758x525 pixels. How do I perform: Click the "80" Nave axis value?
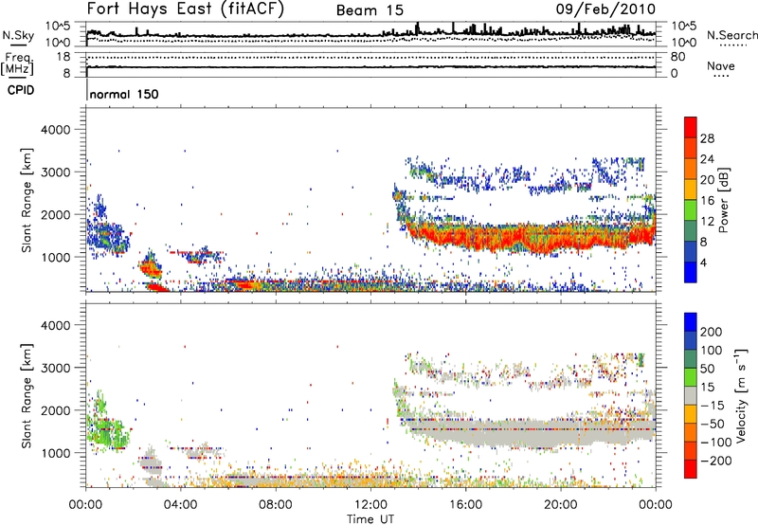pyautogui.click(x=677, y=57)
